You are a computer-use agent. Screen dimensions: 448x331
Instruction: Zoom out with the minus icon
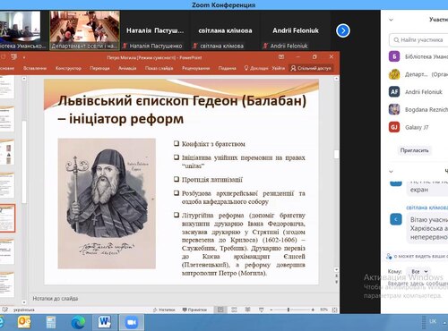[x=271, y=310]
